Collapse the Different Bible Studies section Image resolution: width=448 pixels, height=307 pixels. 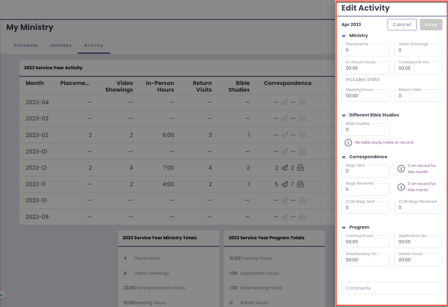click(344, 115)
